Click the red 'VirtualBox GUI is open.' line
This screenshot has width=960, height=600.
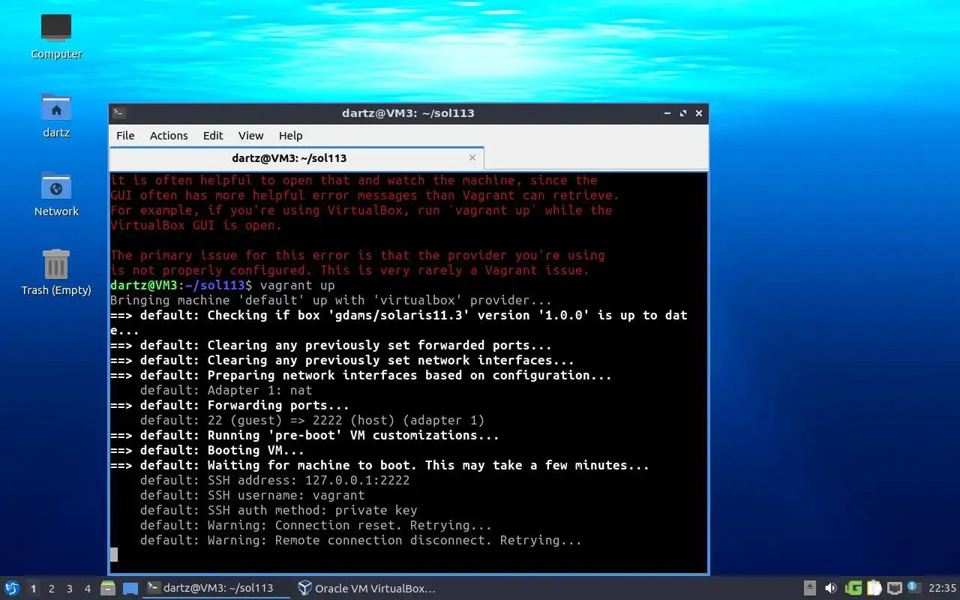pyautogui.click(x=196, y=225)
